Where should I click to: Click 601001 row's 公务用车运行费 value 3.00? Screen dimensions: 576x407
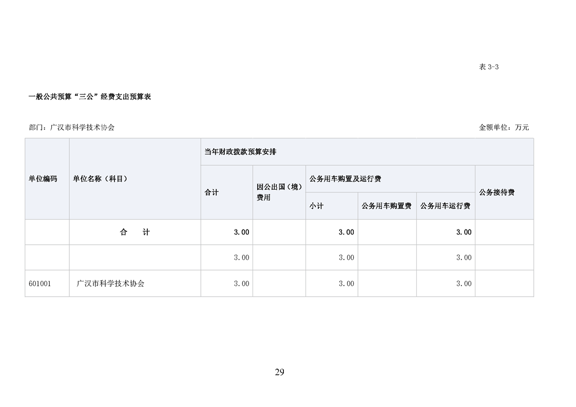(464, 283)
